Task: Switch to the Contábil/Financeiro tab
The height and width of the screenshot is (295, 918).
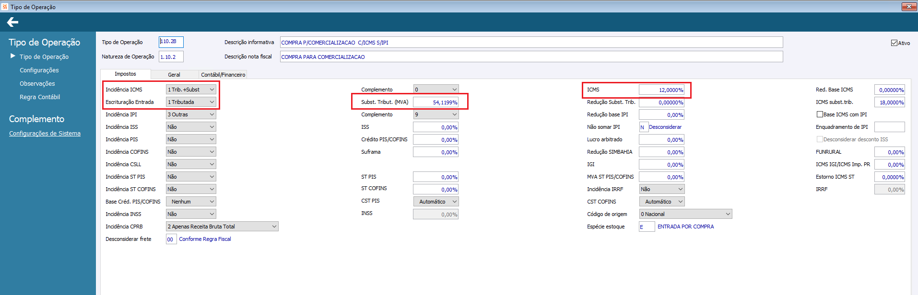Action: click(223, 75)
